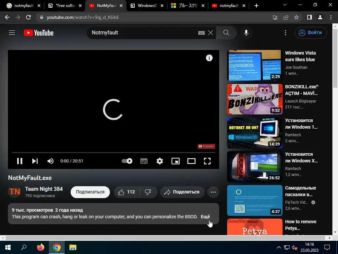The image size is (338, 254).
Task: Open the Windows Vista sure likes blue thumbnail
Action: (x=254, y=65)
